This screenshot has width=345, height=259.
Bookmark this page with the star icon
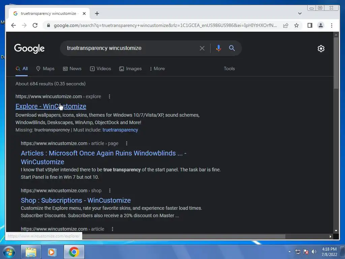tap(296, 25)
